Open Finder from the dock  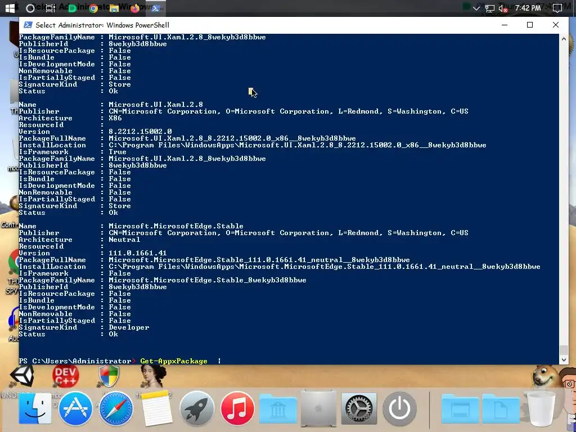point(35,408)
